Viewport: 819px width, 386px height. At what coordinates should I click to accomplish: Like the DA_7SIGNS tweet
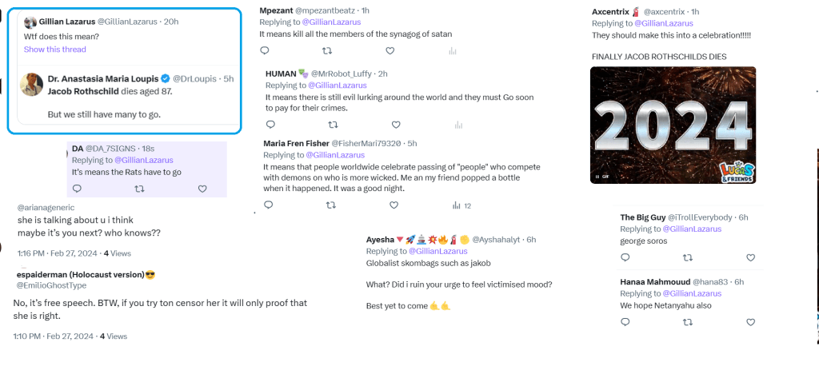202,189
